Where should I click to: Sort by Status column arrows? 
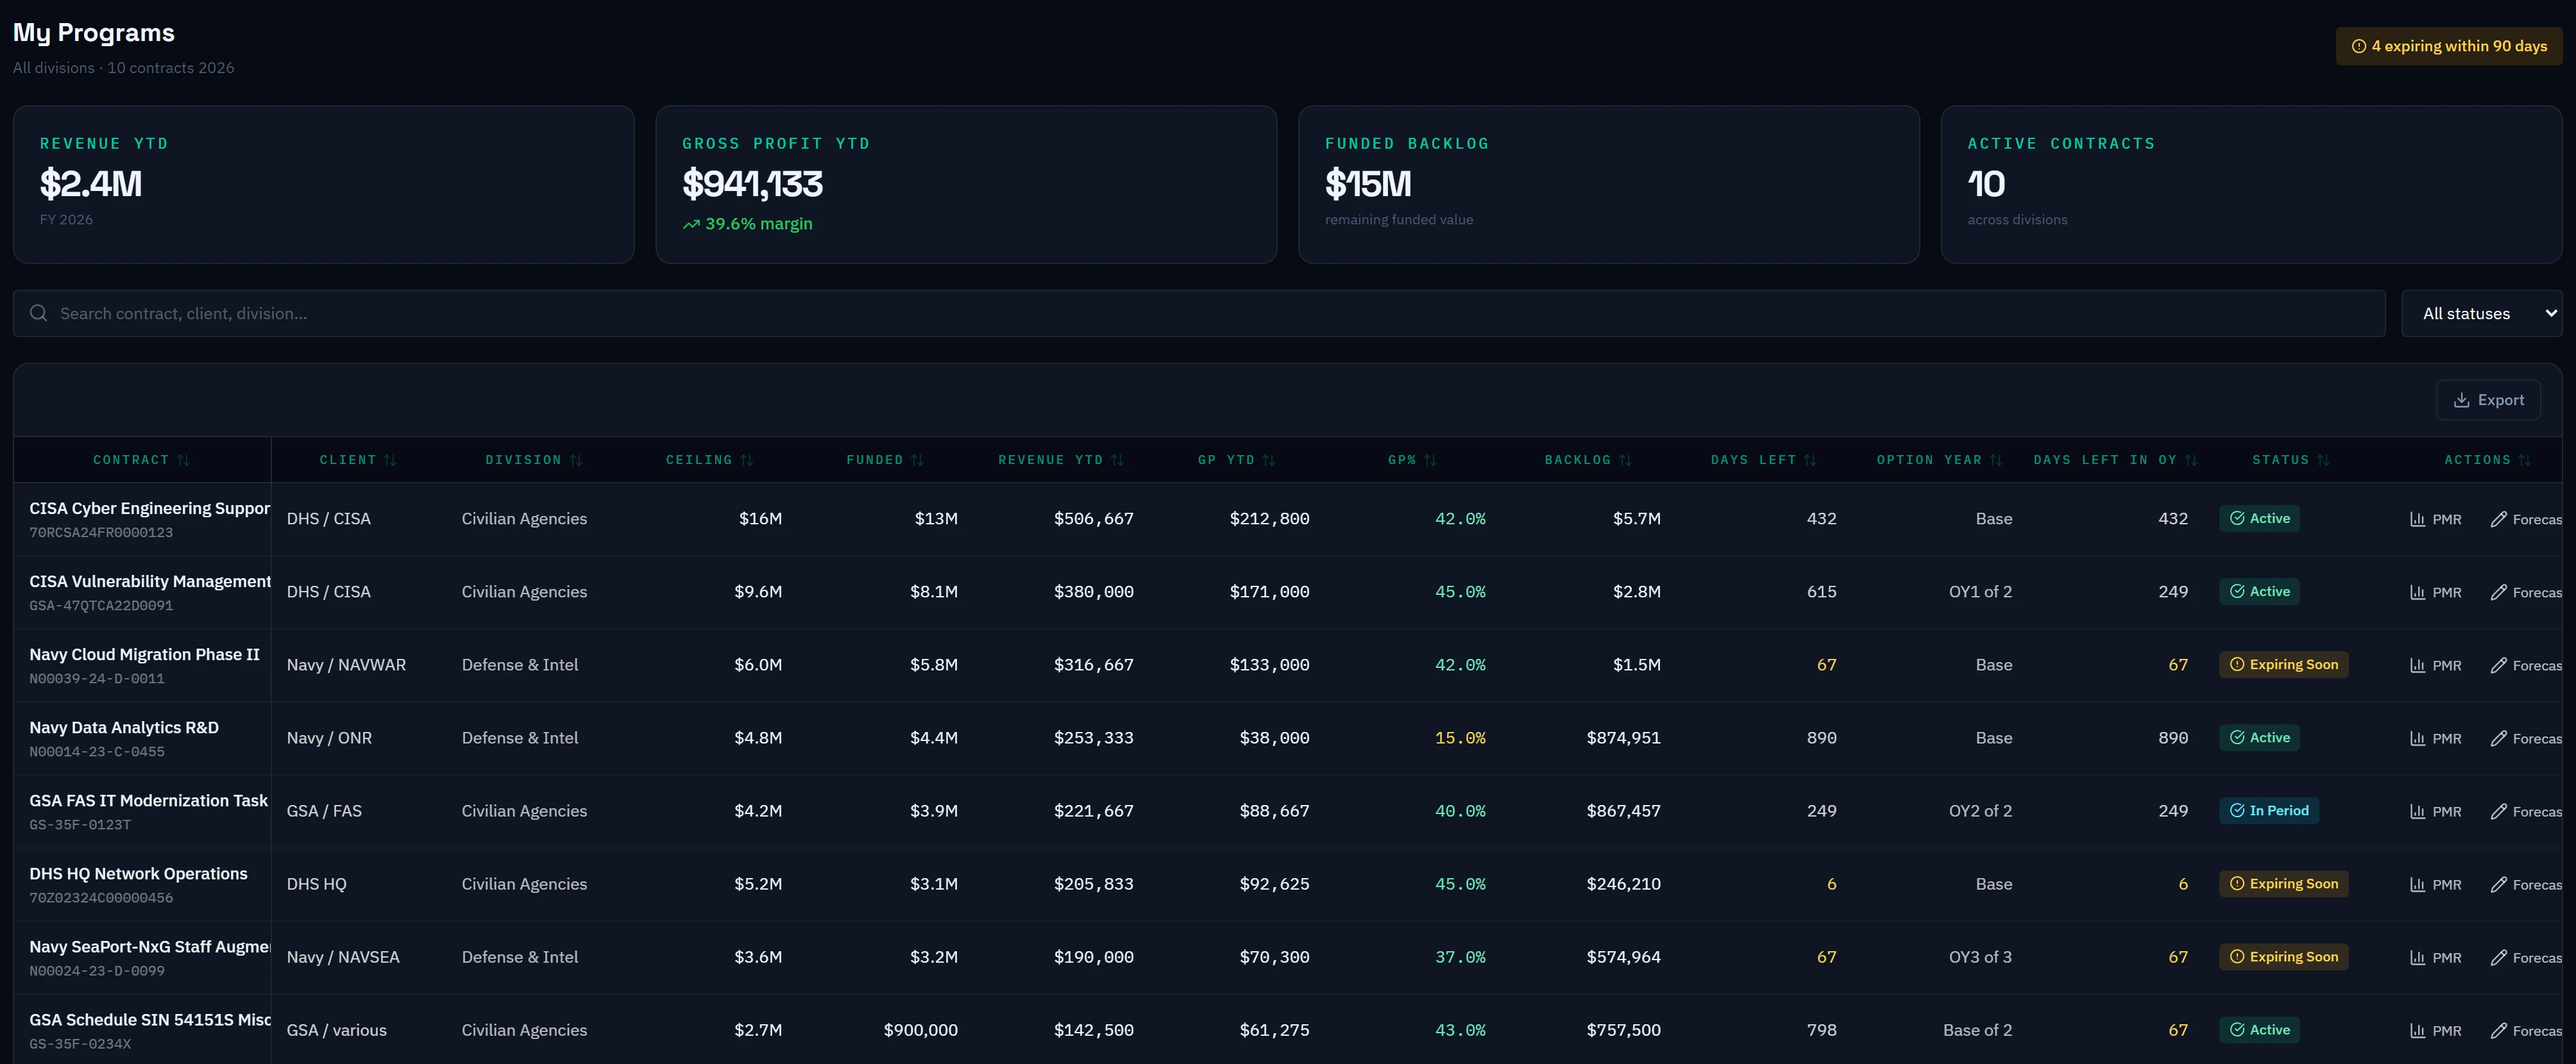point(2323,460)
